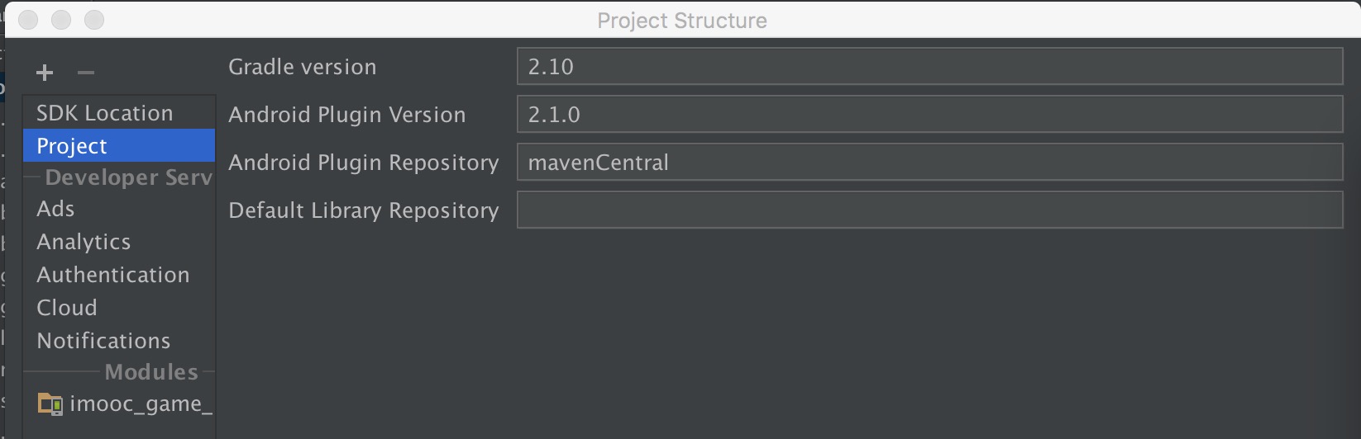This screenshot has height=439, width=1361.
Task: Select the Project item in sidebar
Action: click(119, 145)
